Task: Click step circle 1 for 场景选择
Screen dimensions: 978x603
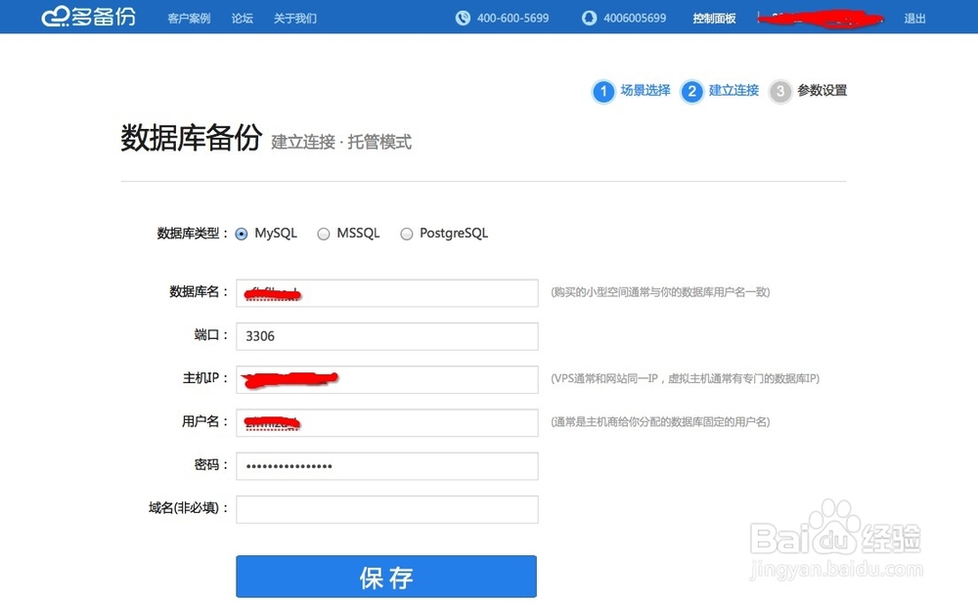Action: (603, 91)
